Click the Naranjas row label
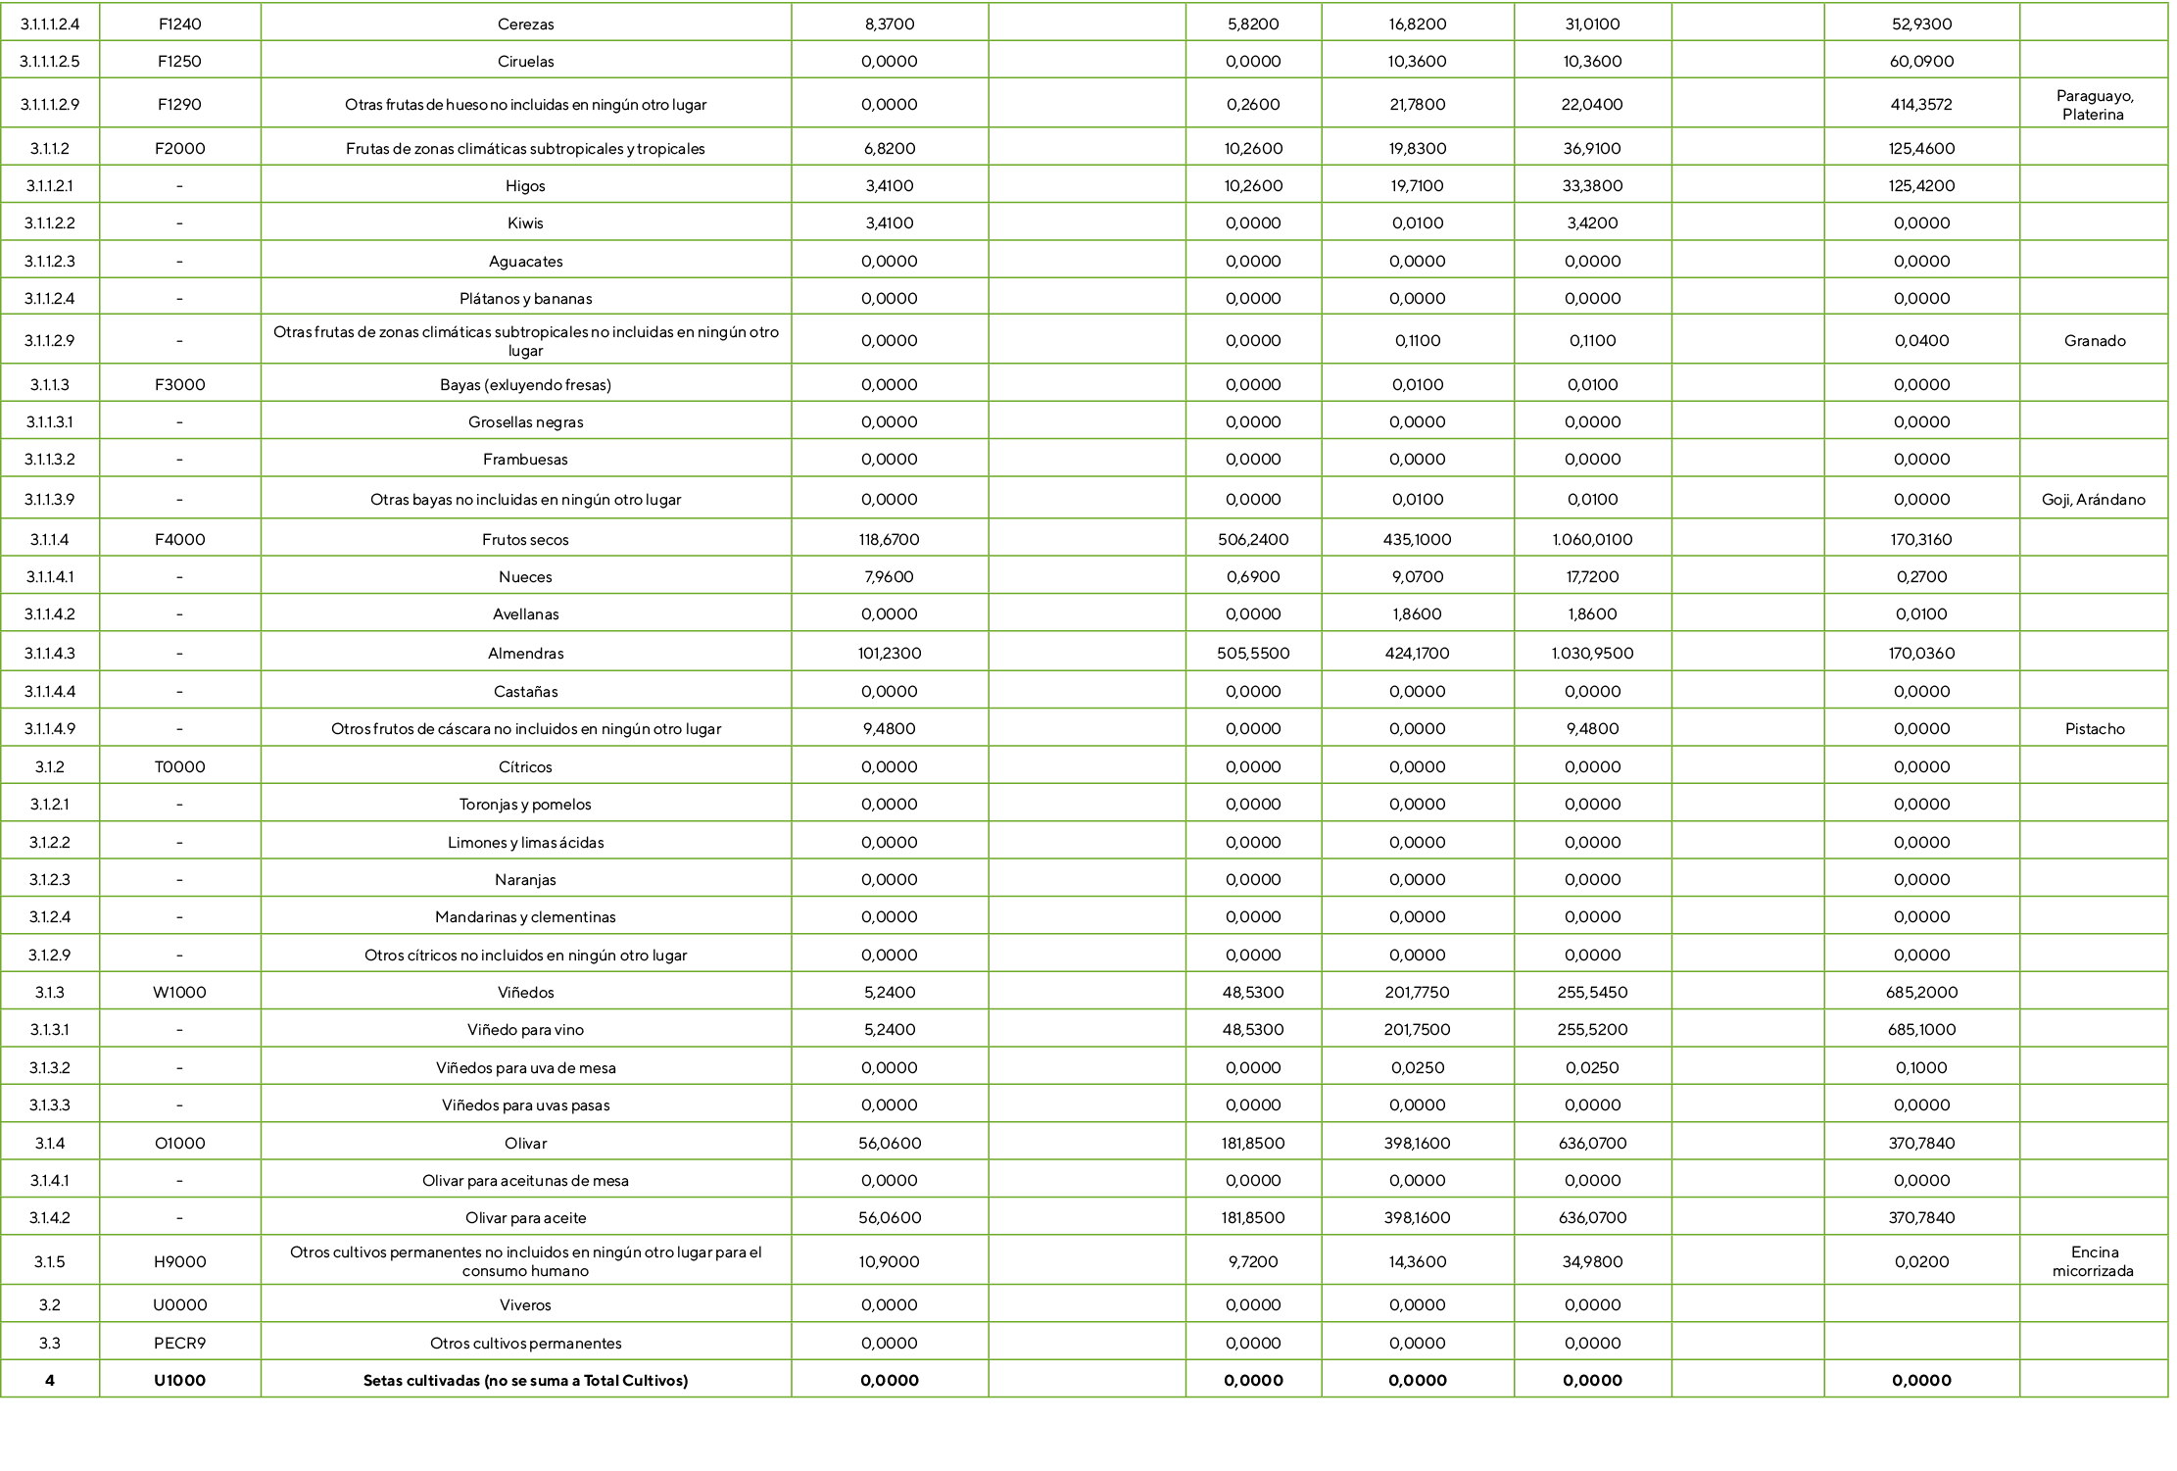 pos(526,879)
